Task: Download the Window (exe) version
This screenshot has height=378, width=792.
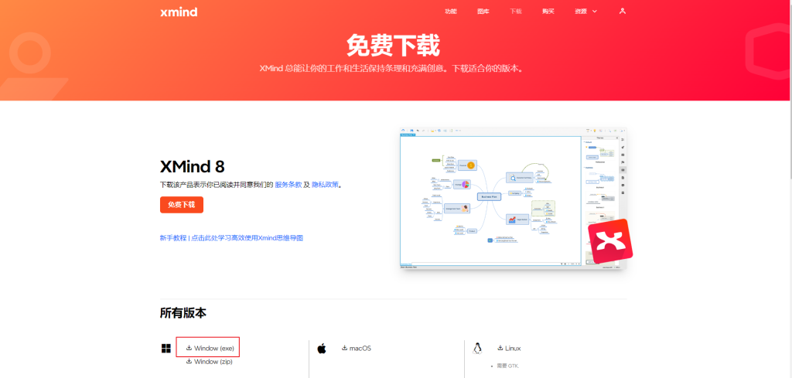Action: [210, 348]
